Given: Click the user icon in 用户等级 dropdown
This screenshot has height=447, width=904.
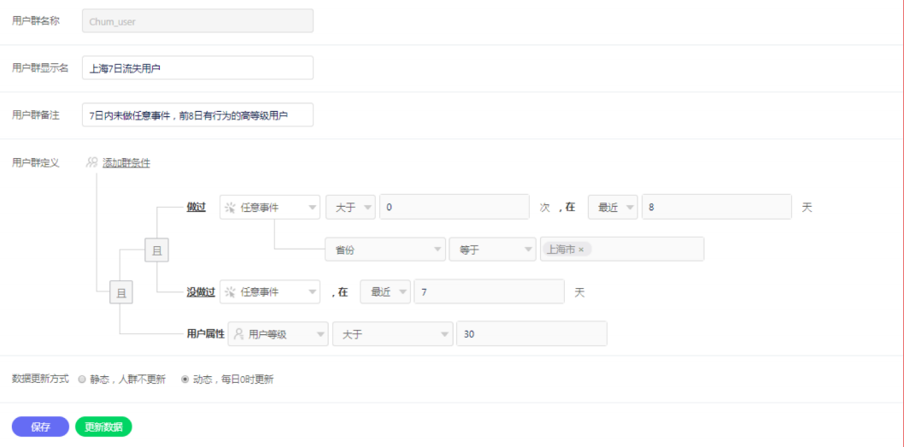Looking at the screenshot, I should point(238,334).
